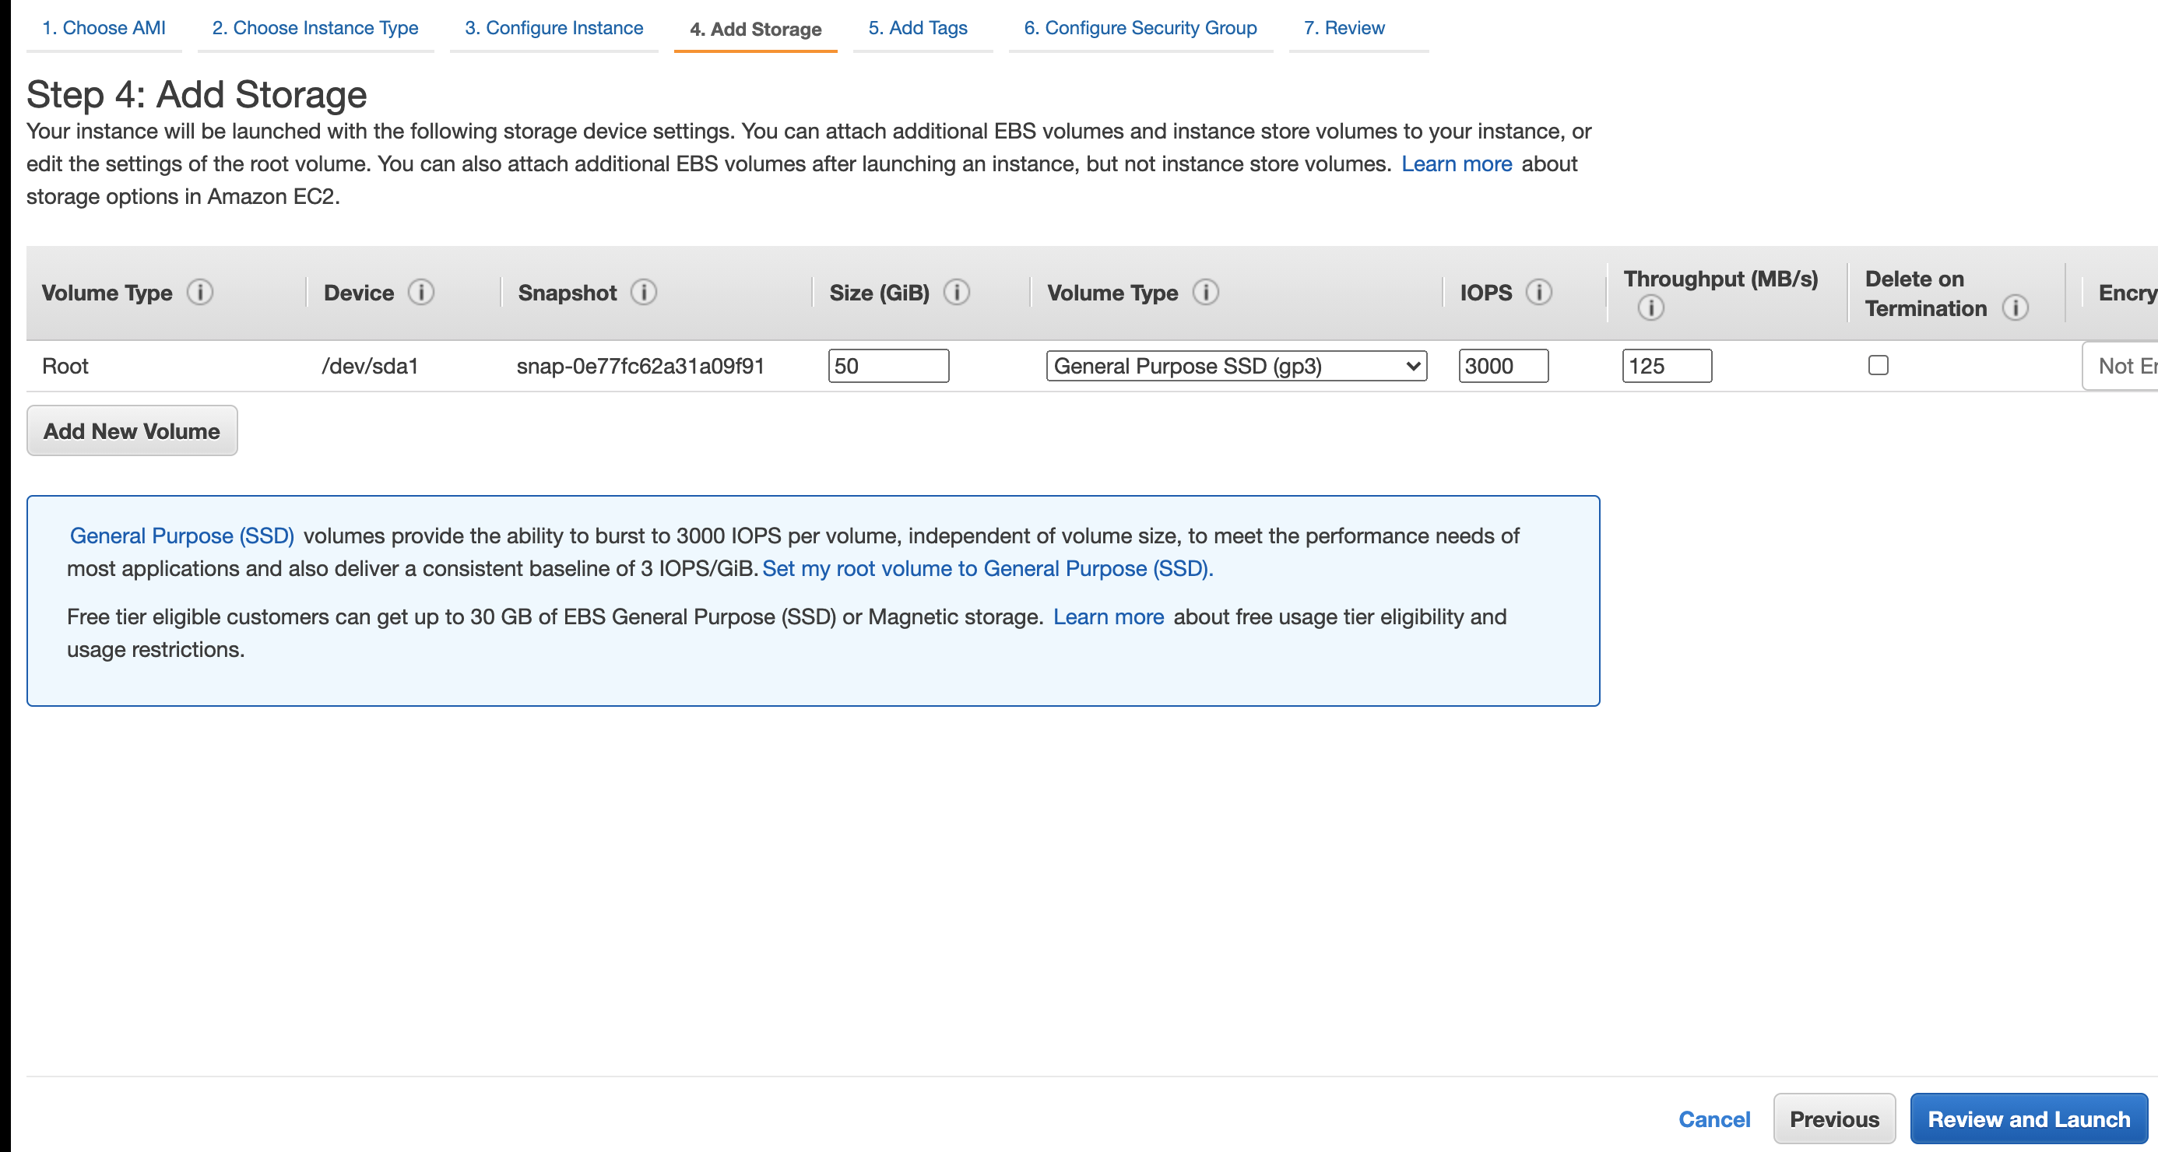Click the Size (GiB) field showing 50
The width and height of the screenshot is (2158, 1152).
[889, 366]
